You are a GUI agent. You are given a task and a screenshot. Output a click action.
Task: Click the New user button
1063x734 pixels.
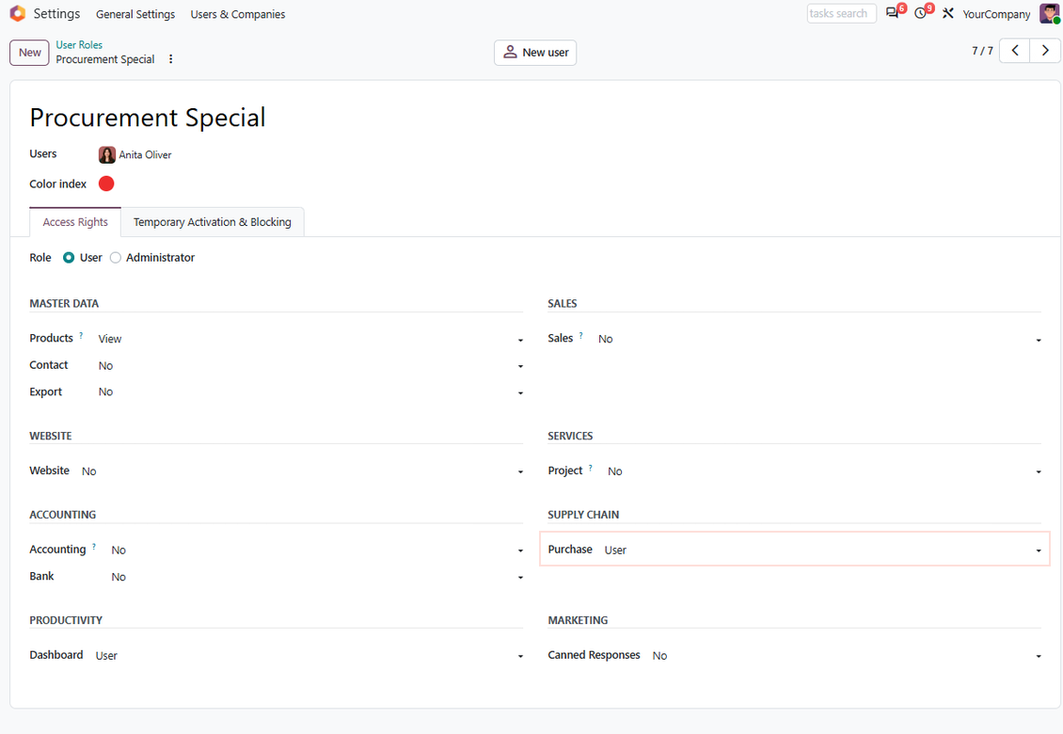tap(535, 53)
